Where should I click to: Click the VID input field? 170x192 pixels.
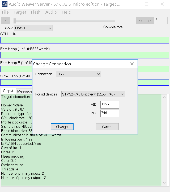tap(110, 105)
